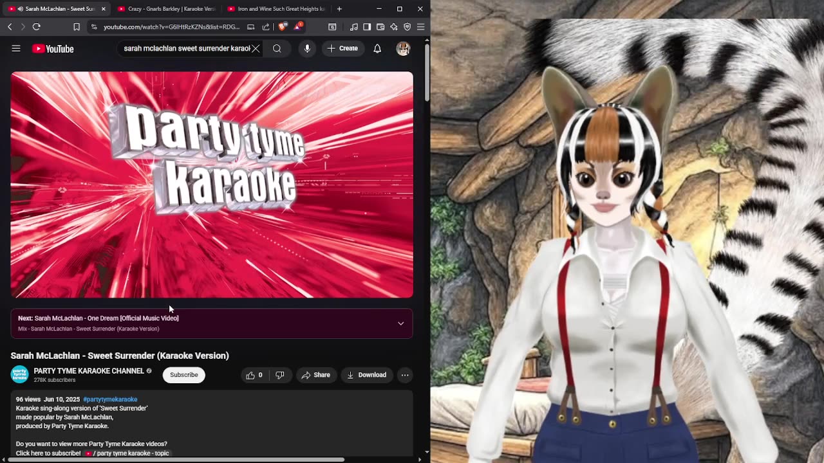
Task: Open the tab search button in toolbar
Action: [x=332, y=27]
